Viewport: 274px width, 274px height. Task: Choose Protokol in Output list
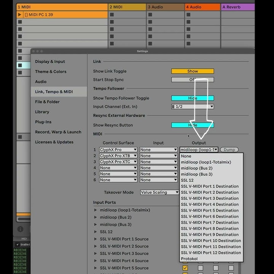coord(211,259)
